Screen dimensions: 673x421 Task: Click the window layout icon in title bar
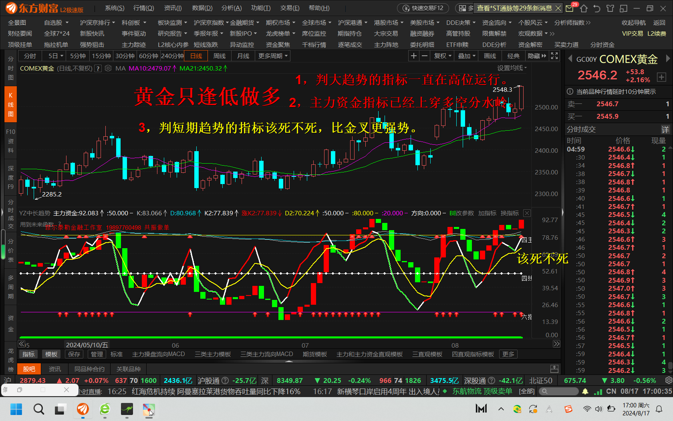(x=623, y=8)
